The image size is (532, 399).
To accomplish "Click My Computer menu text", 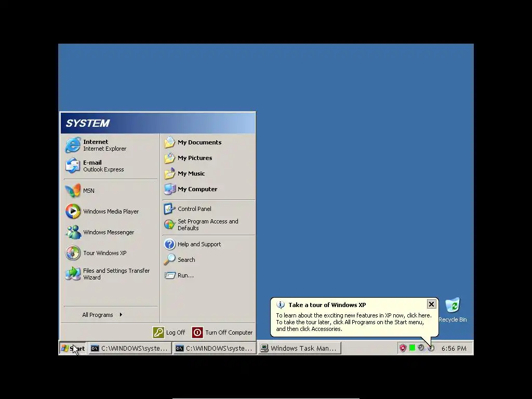I will (197, 189).
